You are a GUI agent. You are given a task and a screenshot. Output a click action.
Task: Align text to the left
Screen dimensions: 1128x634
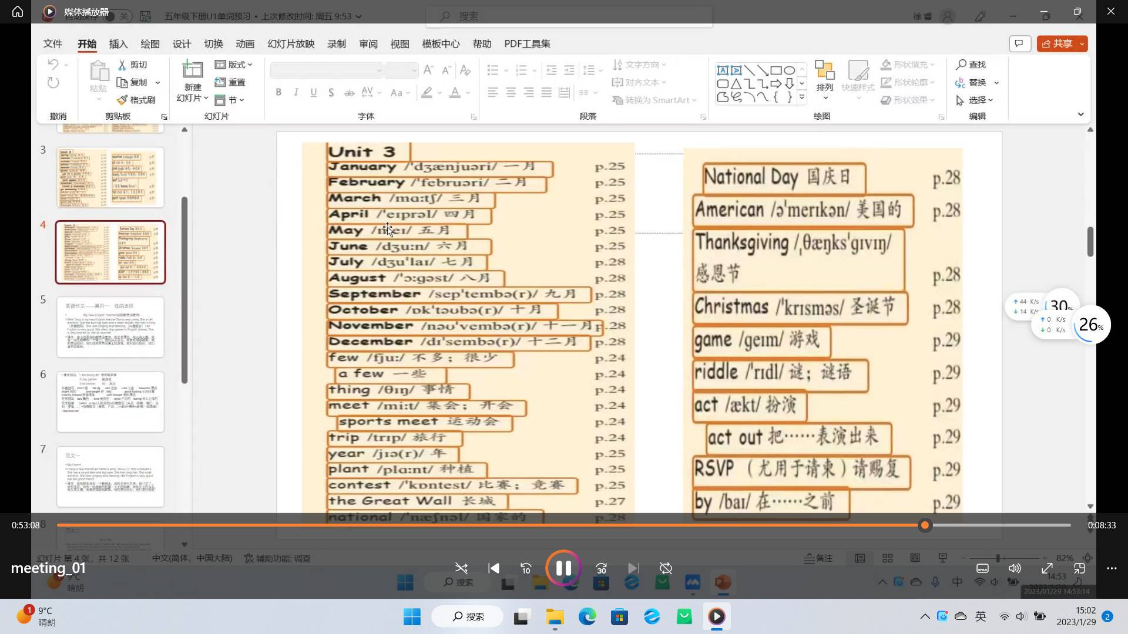[493, 92]
